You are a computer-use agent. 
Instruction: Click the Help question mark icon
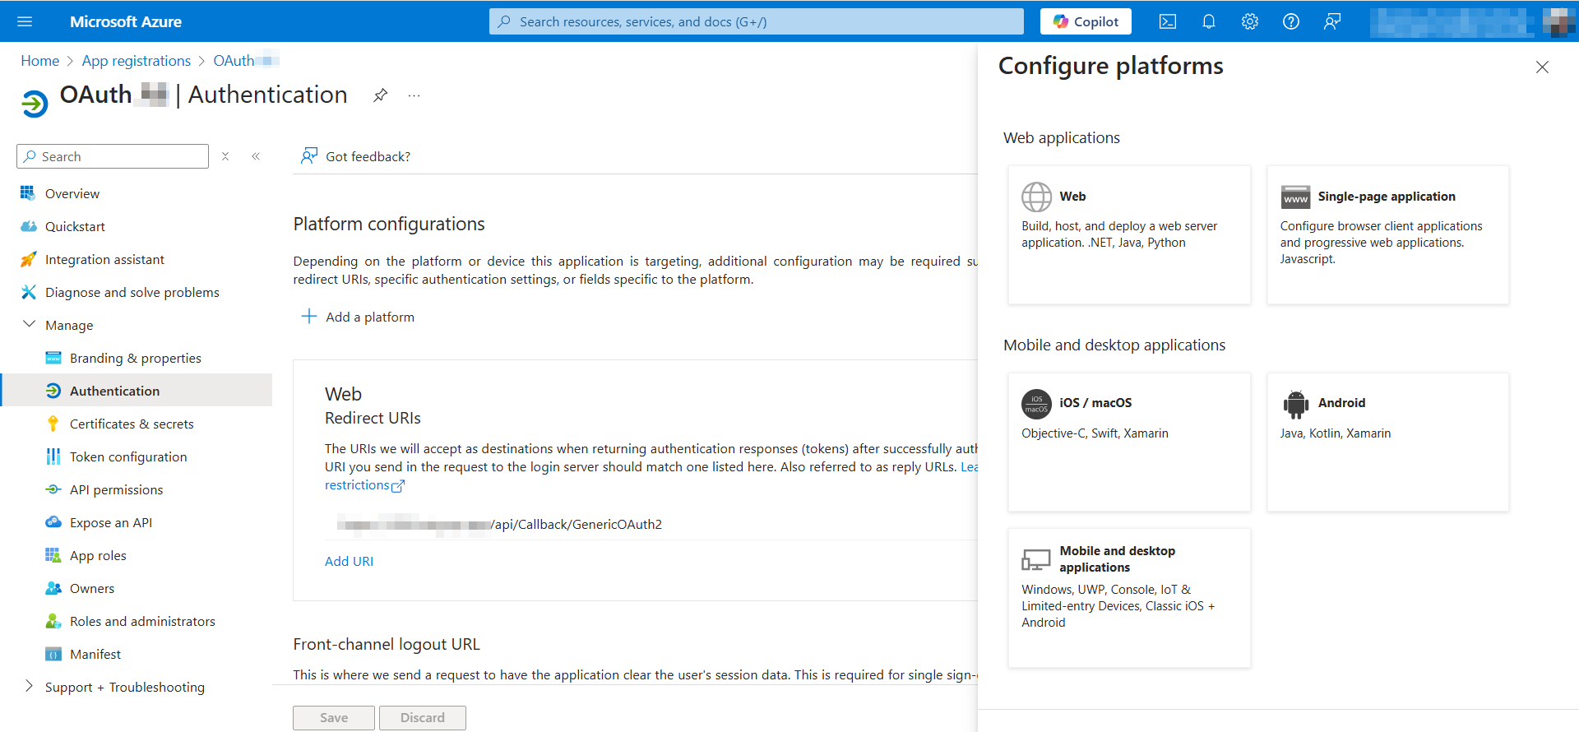[1290, 21]
